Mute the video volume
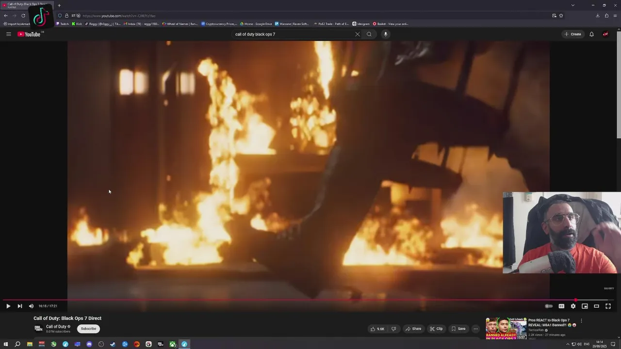Image resolution: width=621 pixels, height=349 pixels. [32, 306]
